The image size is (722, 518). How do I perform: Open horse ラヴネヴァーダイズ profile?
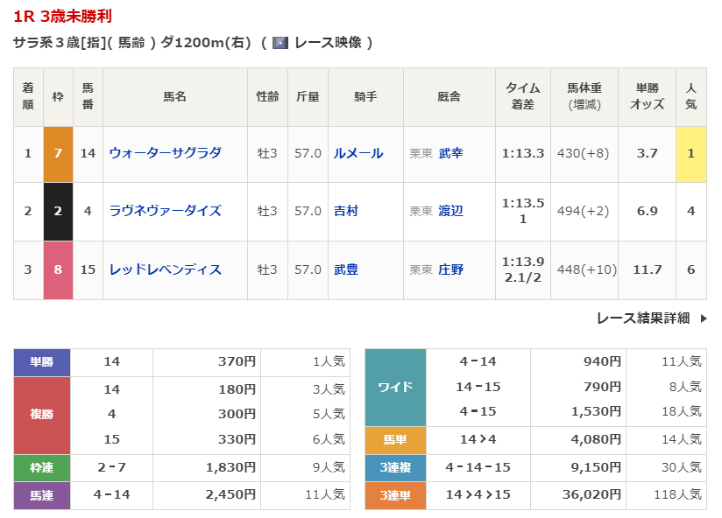[165, 211]
